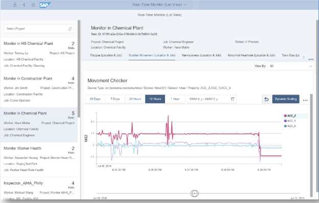Image resolution: width=319 pixels, height=203 pixels.
Task: Click the Monitor in Chemical Plant heading
Action: [x=117, y=28]
